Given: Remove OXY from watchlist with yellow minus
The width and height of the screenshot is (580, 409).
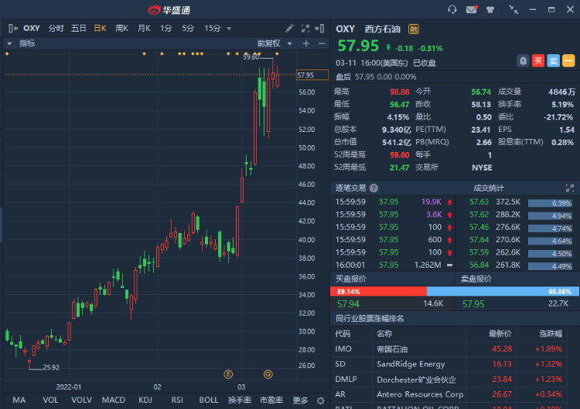Looking at the screenshot, I should 568,60.
